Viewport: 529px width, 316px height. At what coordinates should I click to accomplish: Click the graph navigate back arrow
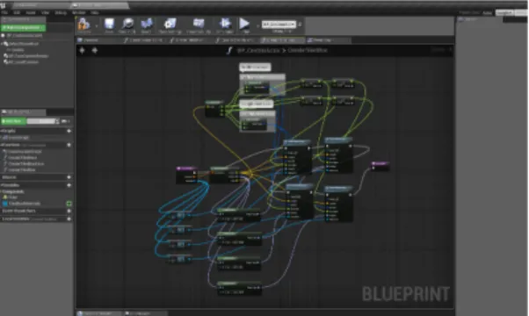pyautogui.click(x=82, y=50)
